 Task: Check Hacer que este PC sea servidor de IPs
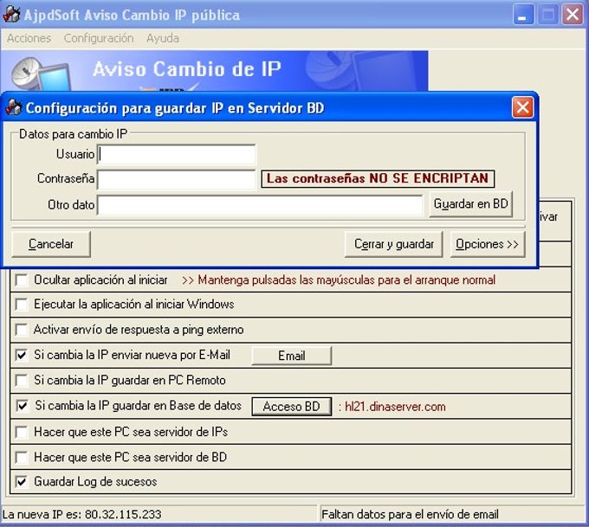click(x=22, y=432)
